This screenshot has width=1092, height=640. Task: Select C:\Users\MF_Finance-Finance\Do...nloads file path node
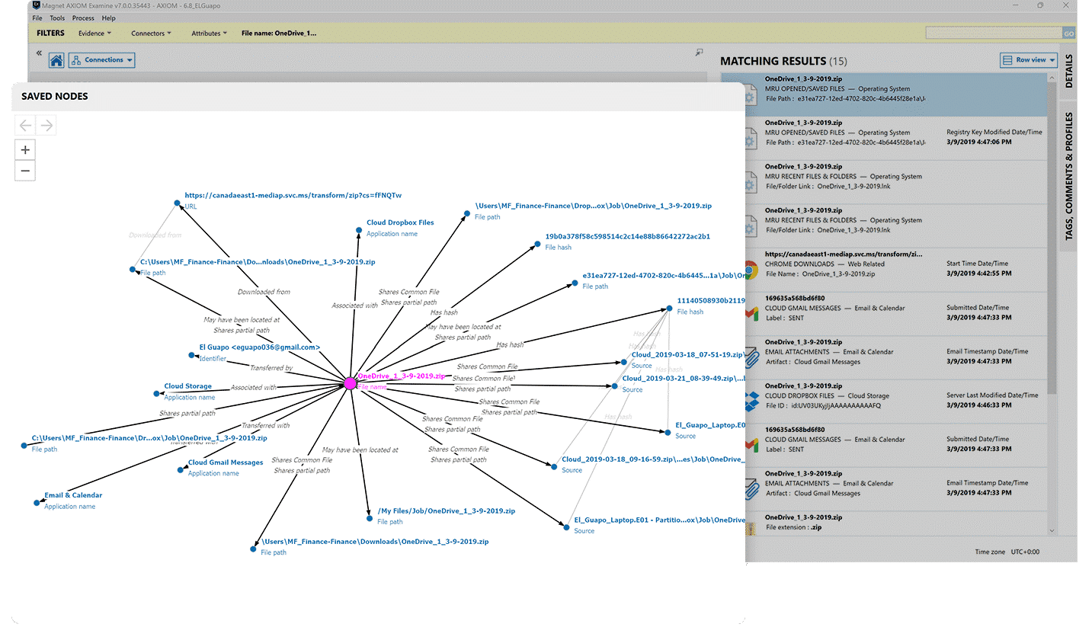click(133, 269)
